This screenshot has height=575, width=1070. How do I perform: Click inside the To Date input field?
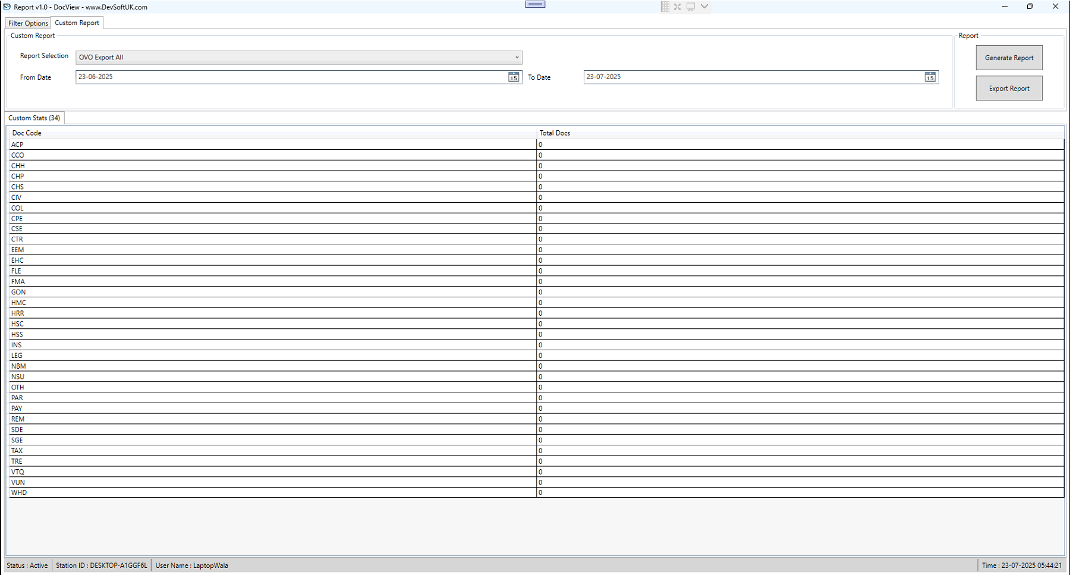[x=713, y=77]
